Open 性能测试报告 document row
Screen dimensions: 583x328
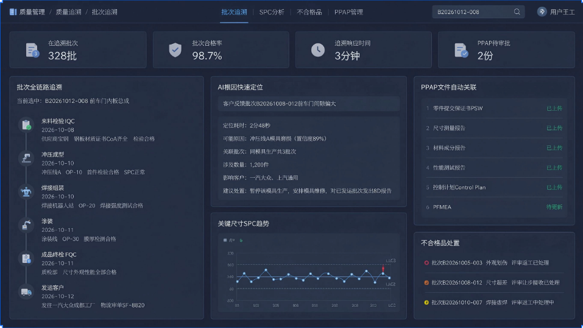[x=494, y=167]
